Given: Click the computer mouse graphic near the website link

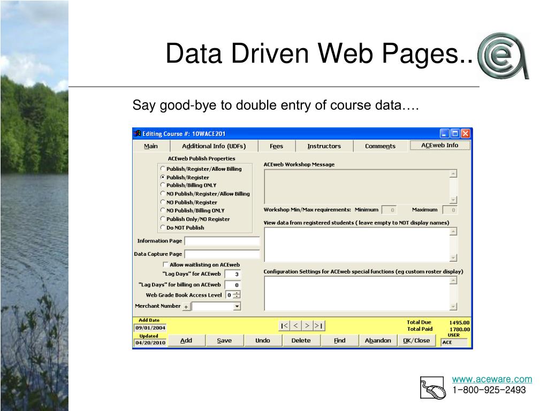Looking at the screenshot, I should (432, 387).
